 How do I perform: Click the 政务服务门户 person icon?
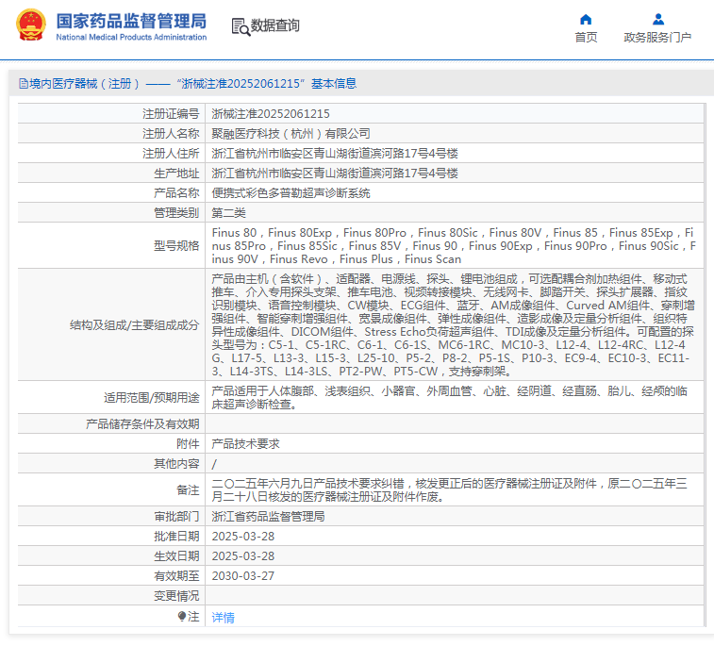(x=657, y=19)
